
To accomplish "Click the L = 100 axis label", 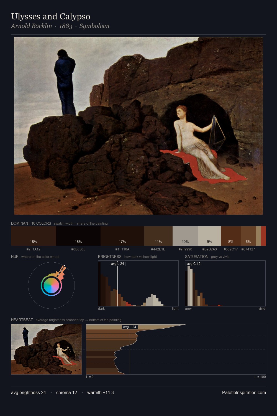I will click(260, 377).
